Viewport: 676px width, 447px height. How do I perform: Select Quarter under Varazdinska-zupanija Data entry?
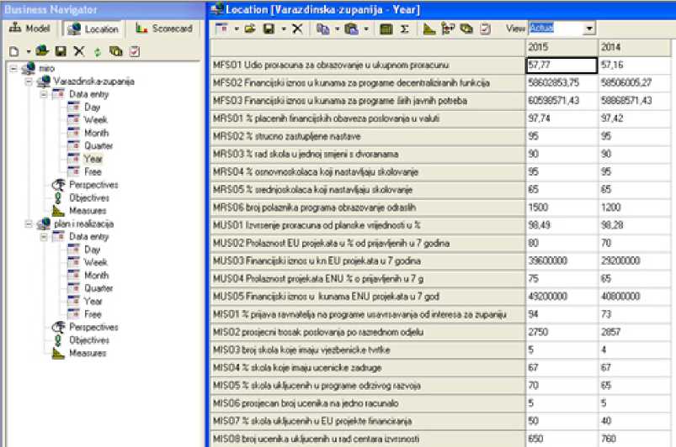[98, 145]
